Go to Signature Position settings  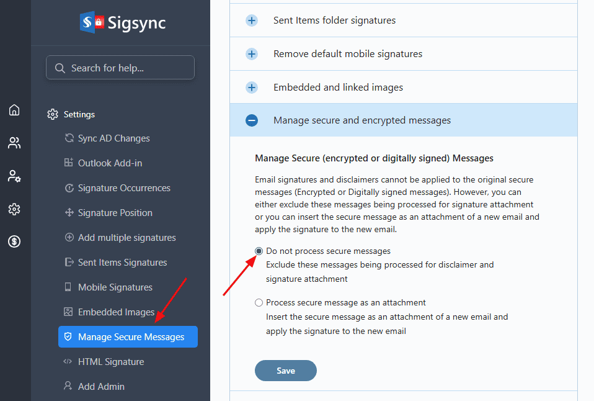click(115, 213)
